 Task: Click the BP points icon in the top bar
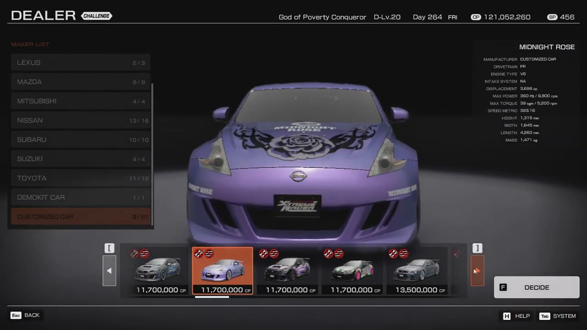pyautogui.click(x=552, y=17)
